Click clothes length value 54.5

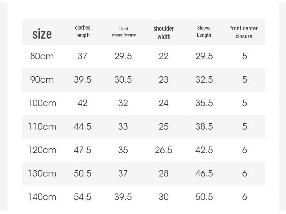[83, 197]
